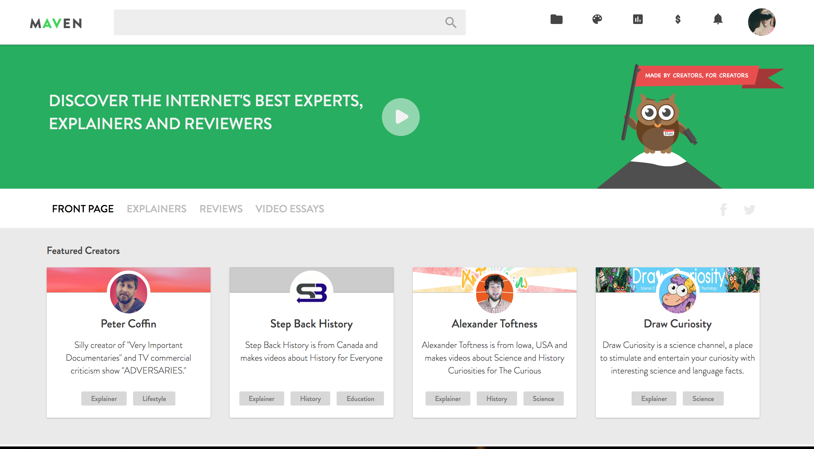The height and width of the screenshot is (449, 814).
Task: Open the Step Back History name link
Action: (x=312, y=324)
